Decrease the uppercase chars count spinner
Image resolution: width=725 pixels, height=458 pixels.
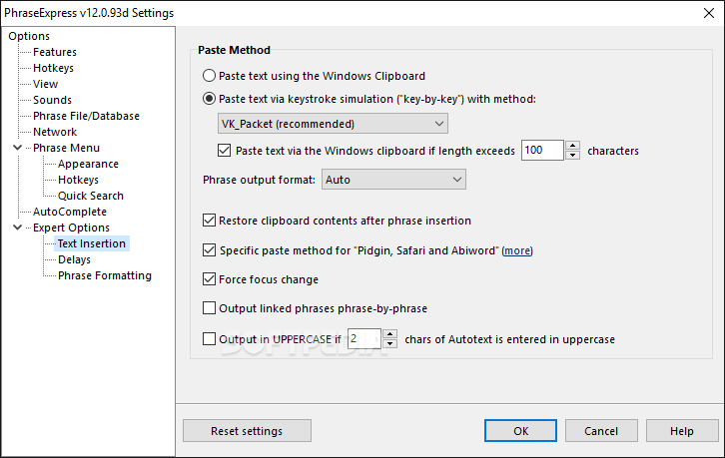(x=390, y=344)
